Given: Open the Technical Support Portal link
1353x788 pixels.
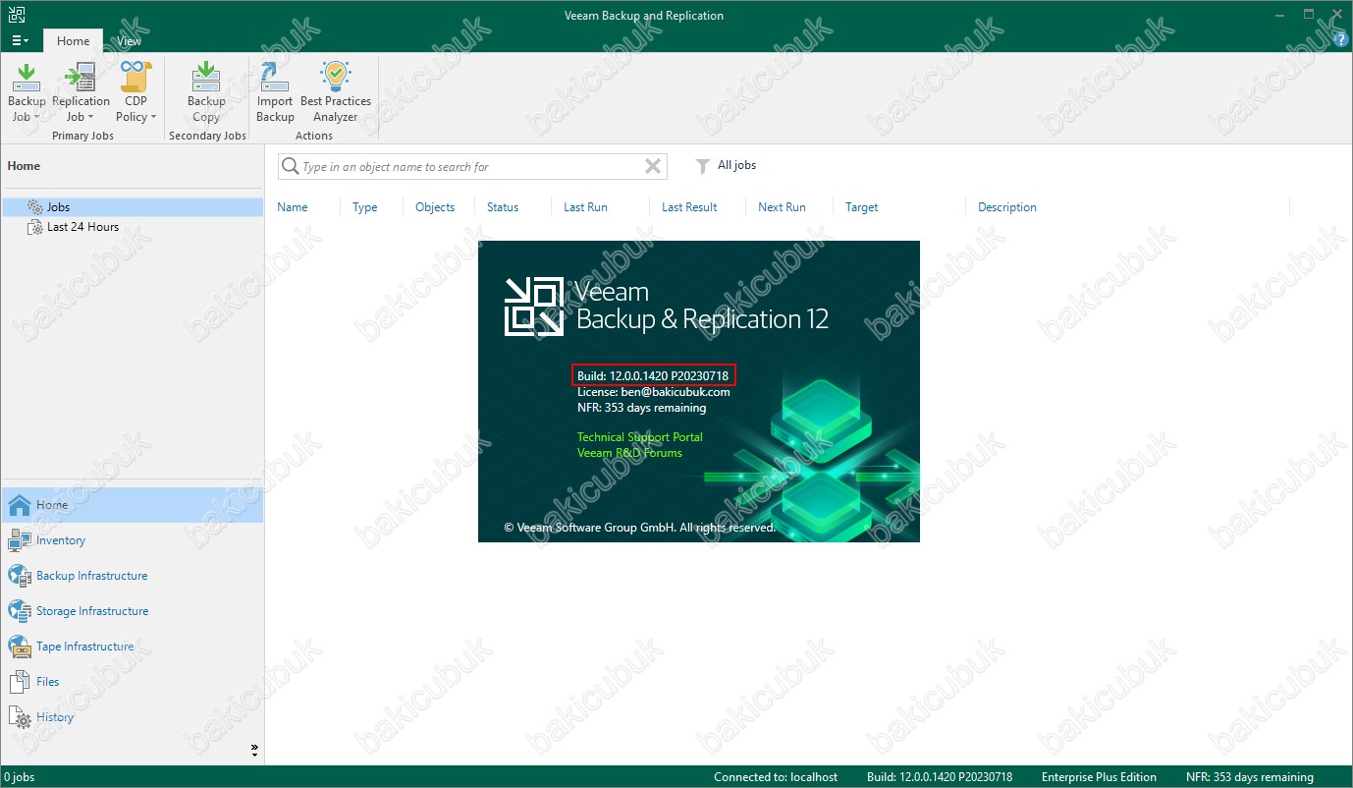Looking at the screenshot, I should [640, 437].
